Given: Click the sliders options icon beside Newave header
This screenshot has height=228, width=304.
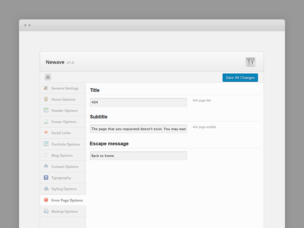Looking at the screenshot, I should pyautogui.click(x=250, y=62).
